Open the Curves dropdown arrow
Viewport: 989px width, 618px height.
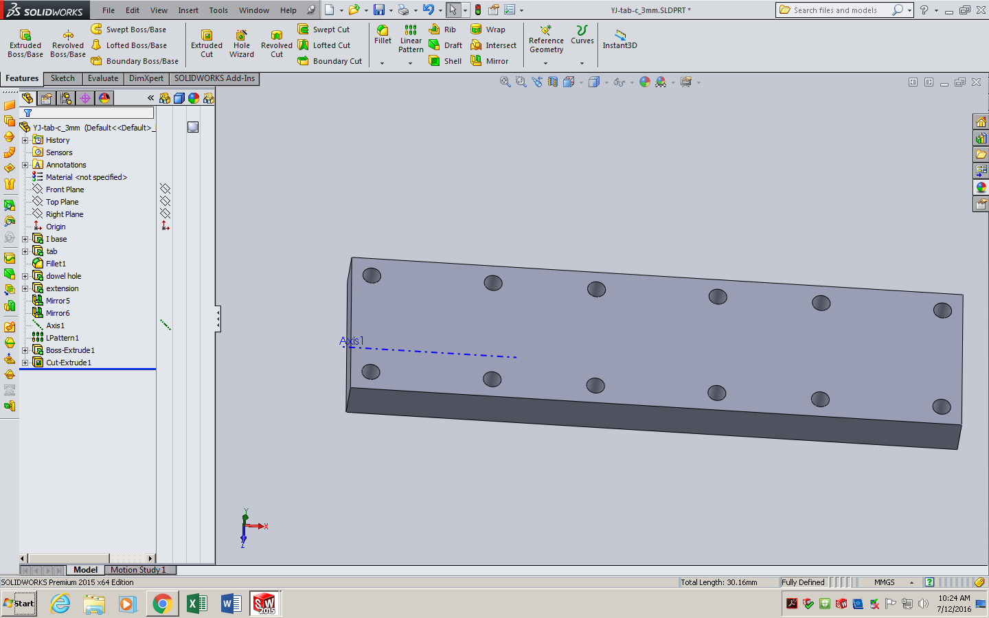(582, 63)
